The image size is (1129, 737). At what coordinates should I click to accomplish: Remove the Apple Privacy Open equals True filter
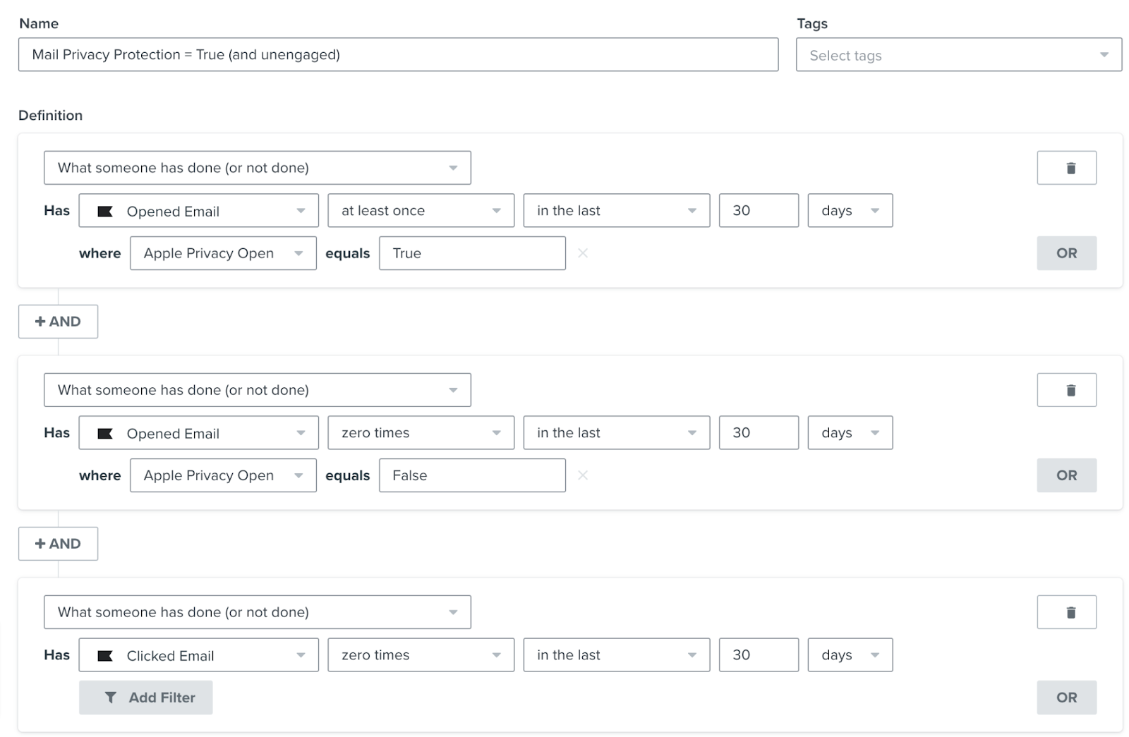583,253
